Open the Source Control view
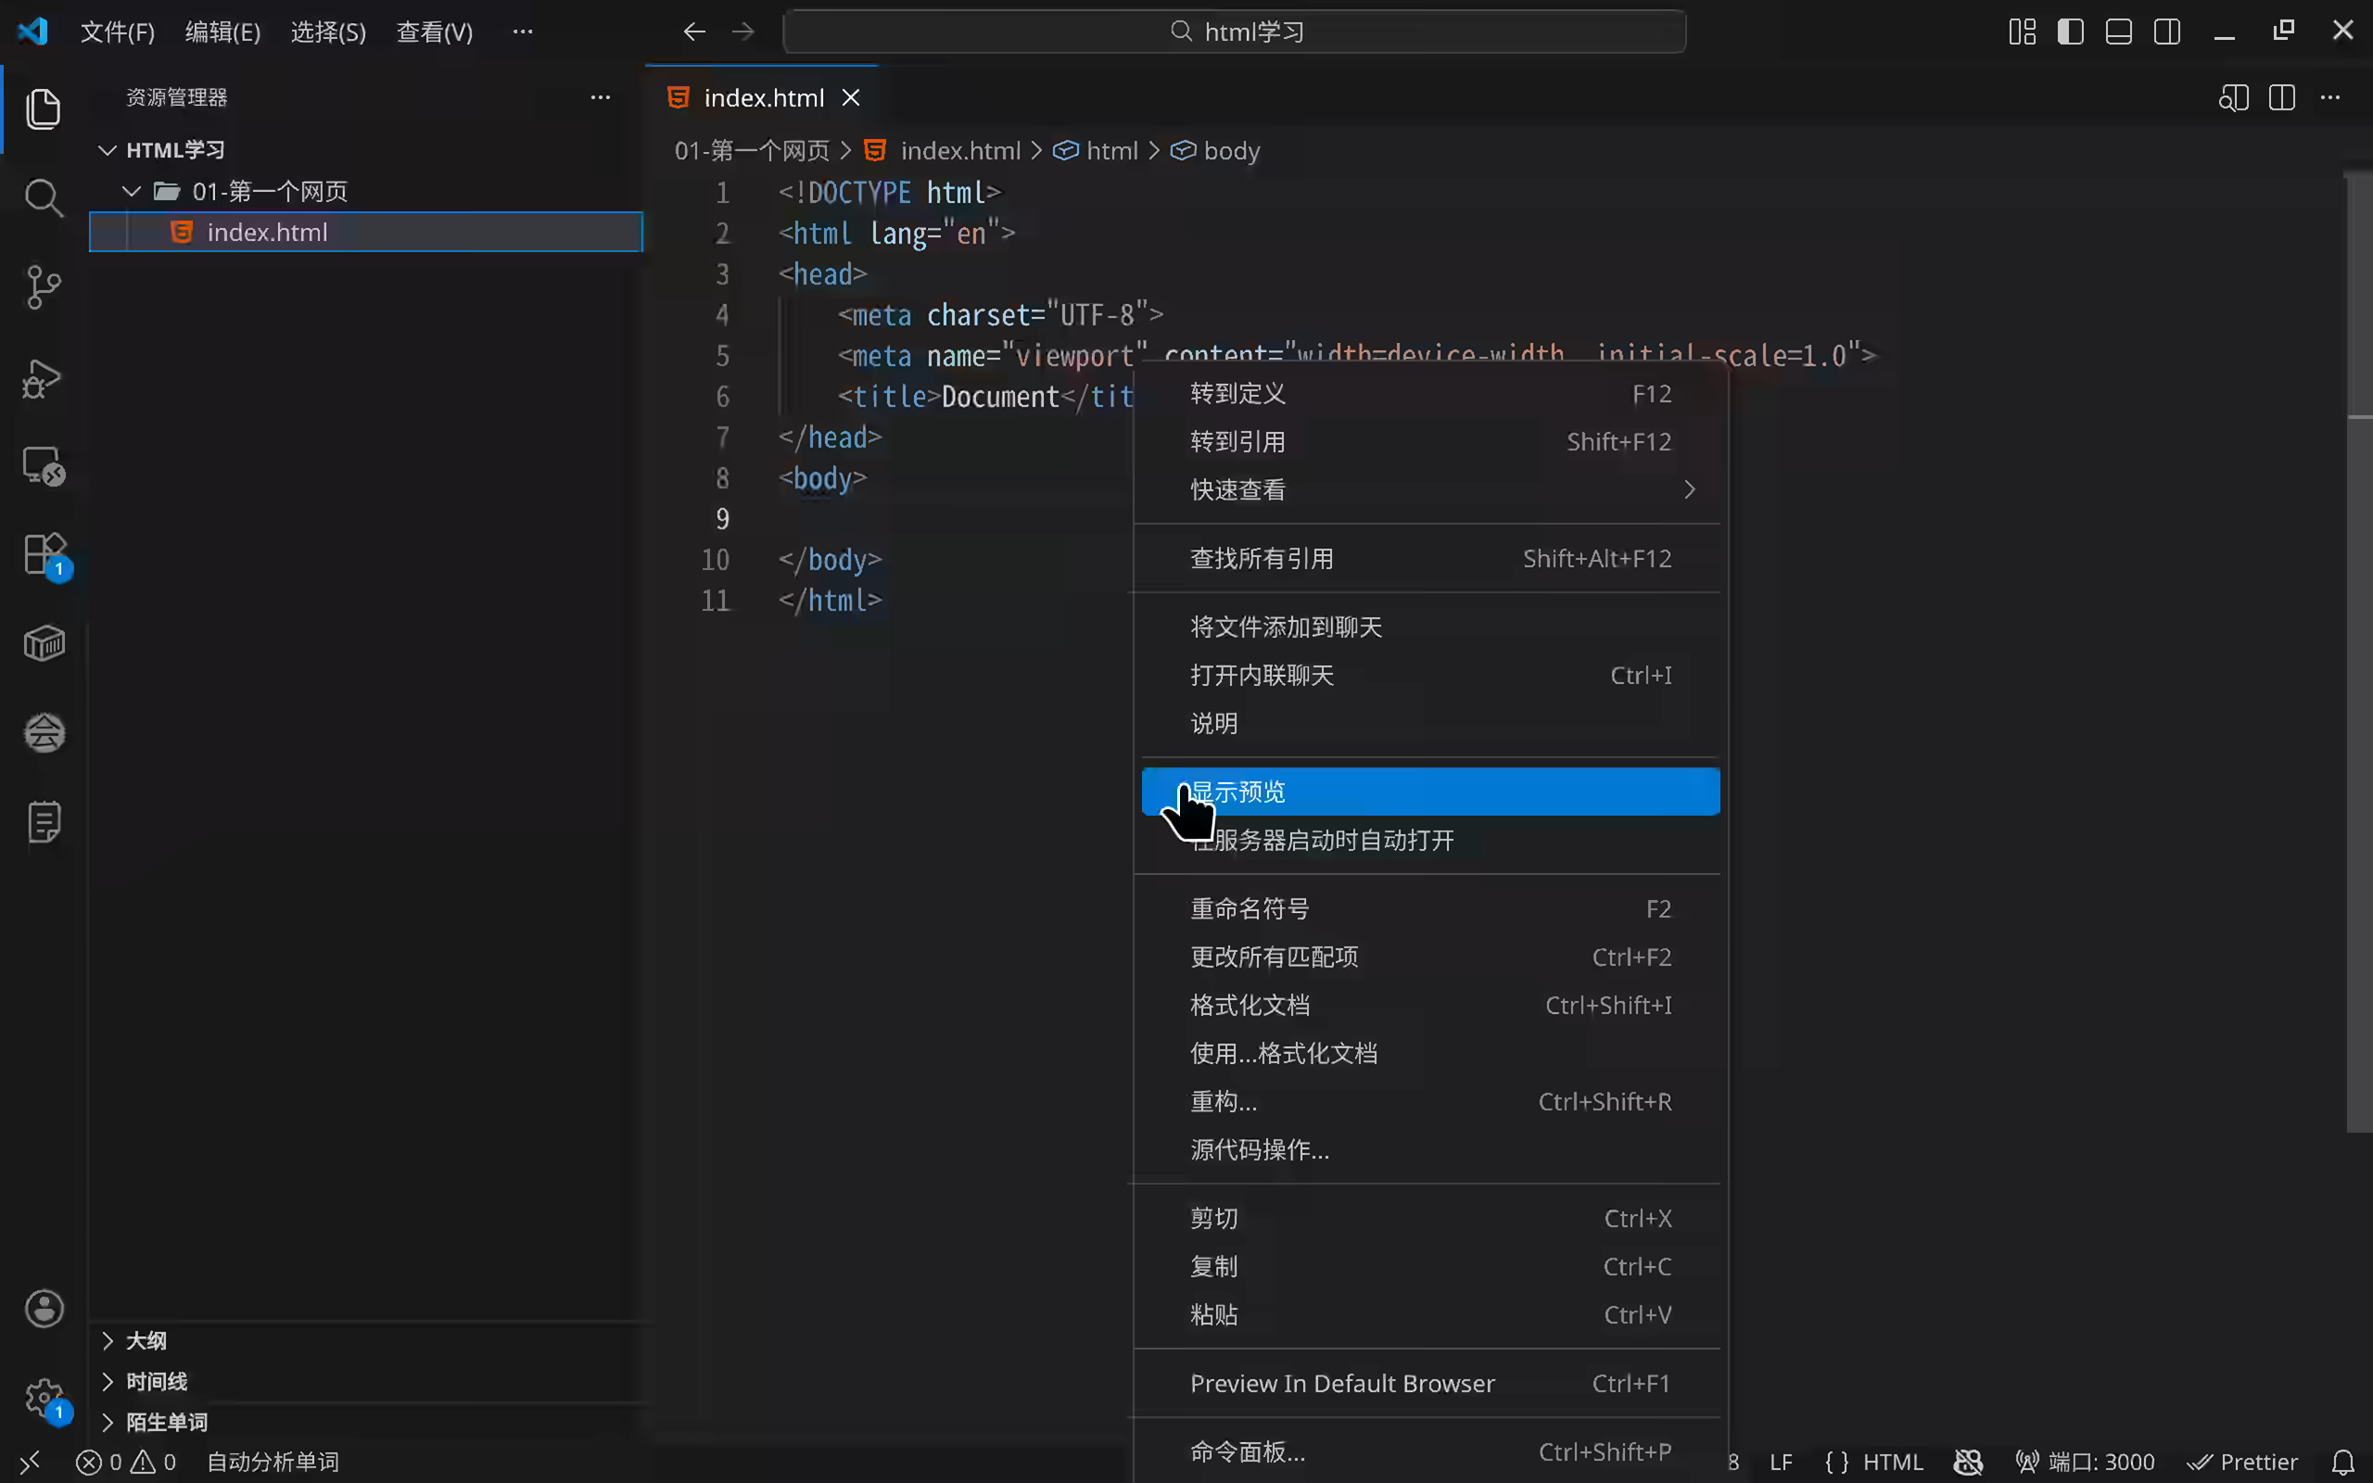 pyautogui.click(x=44, y=287)
